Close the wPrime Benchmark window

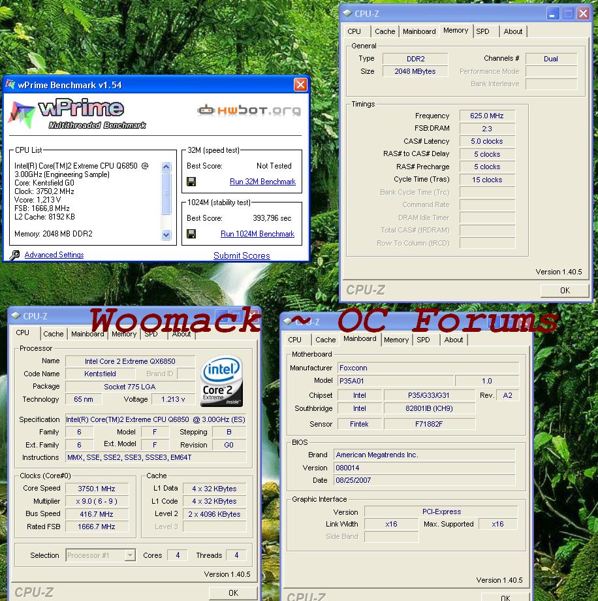(x=300, y=84)
